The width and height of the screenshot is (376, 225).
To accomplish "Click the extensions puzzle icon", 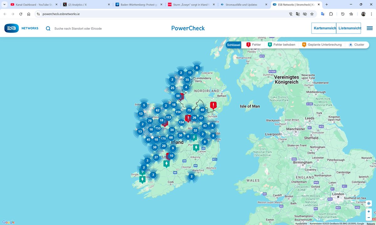I will coord(331,14).
